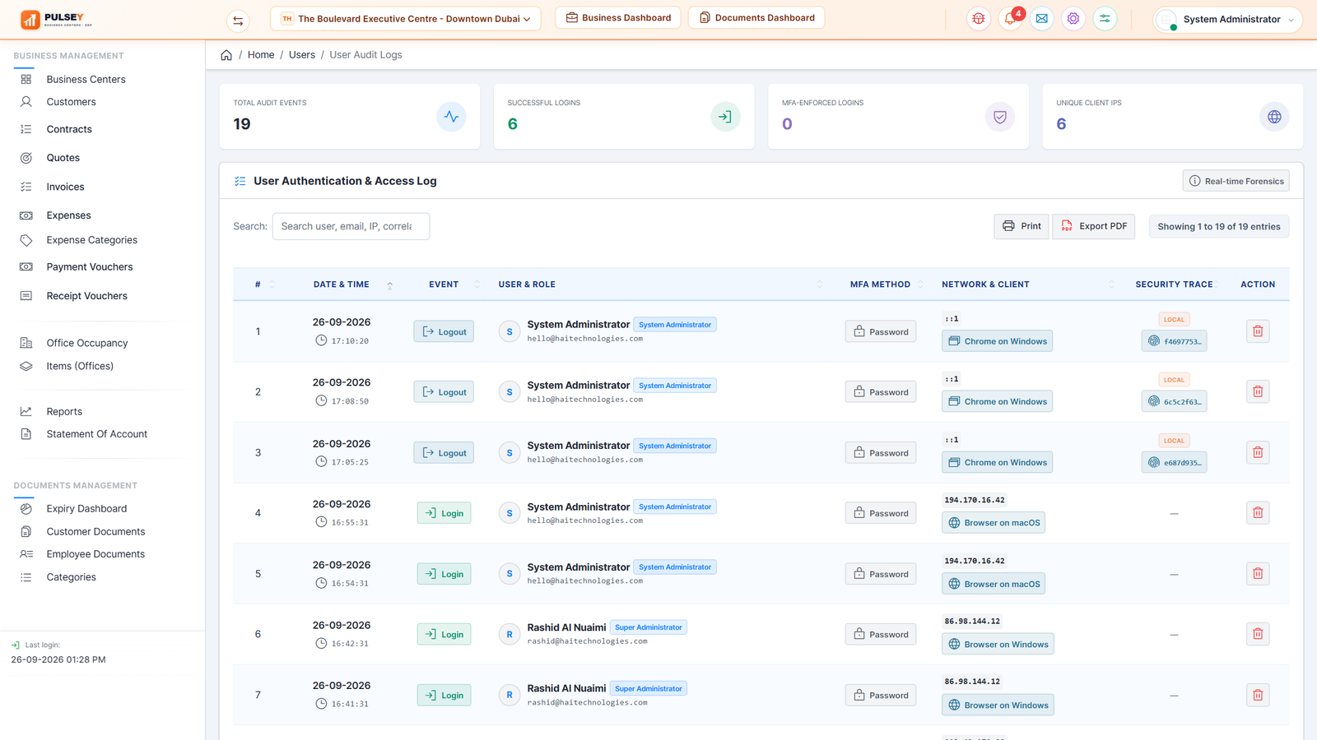Open the mail envelope icon
The height and width of the screenshot is (740, 1317).
pos(1042,18)
